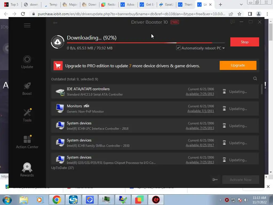
Task: Click the Activate Now button
Action: click(241, 180)
